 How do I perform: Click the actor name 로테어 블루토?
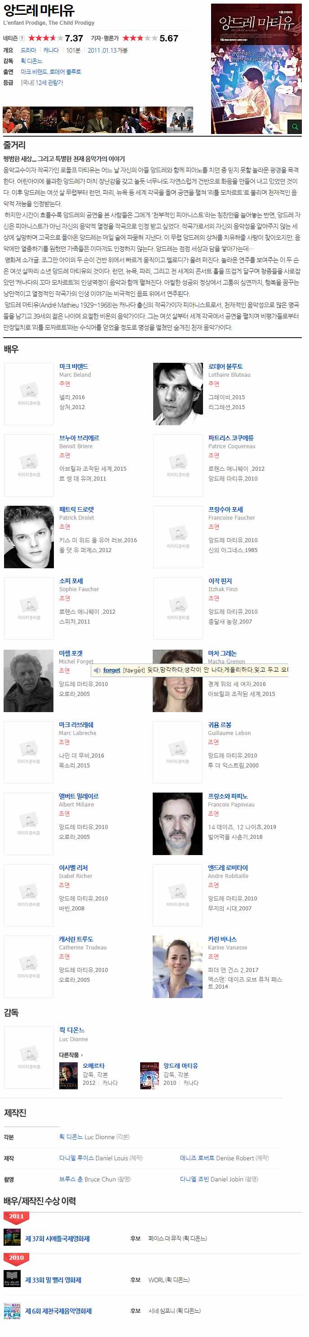(225, 366)
